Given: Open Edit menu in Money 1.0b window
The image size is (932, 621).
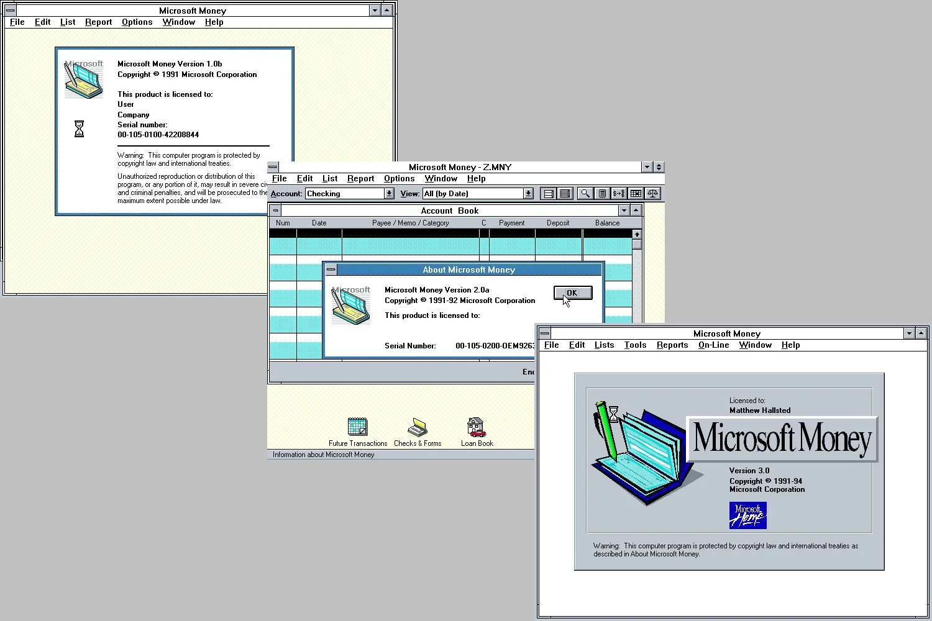Looking at the screenshot, I should pyautogui.click(x=43, y=22).
